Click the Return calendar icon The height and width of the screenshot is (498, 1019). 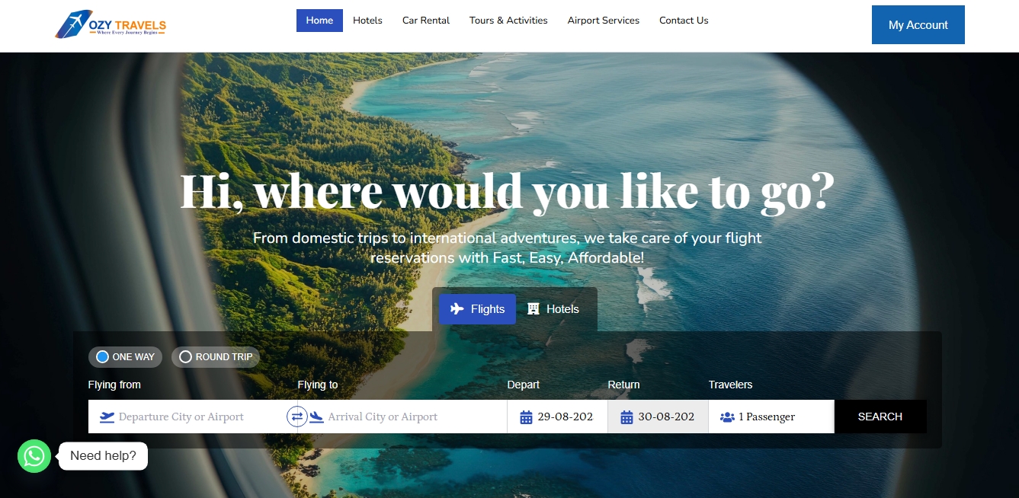tap(626, 417)
